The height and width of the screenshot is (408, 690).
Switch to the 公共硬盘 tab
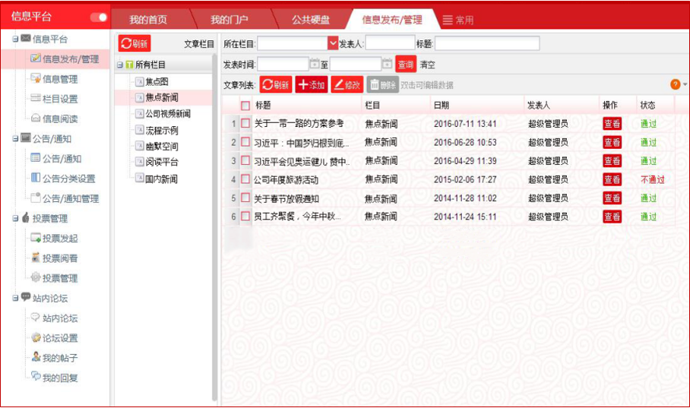[x=310, y=19]
